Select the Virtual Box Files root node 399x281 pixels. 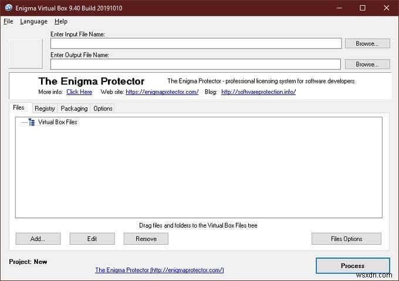pyautogui.click(x=58, y=122)
